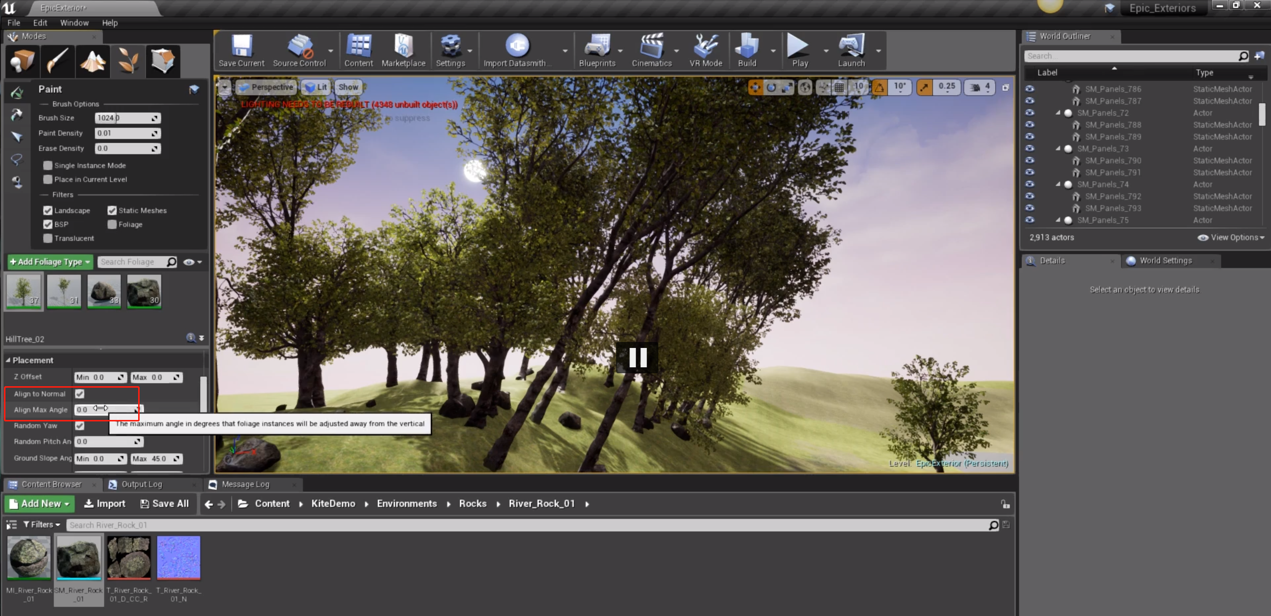Maximize viewport with the restore icon

pyautogui.click(x=1005, y=87)
